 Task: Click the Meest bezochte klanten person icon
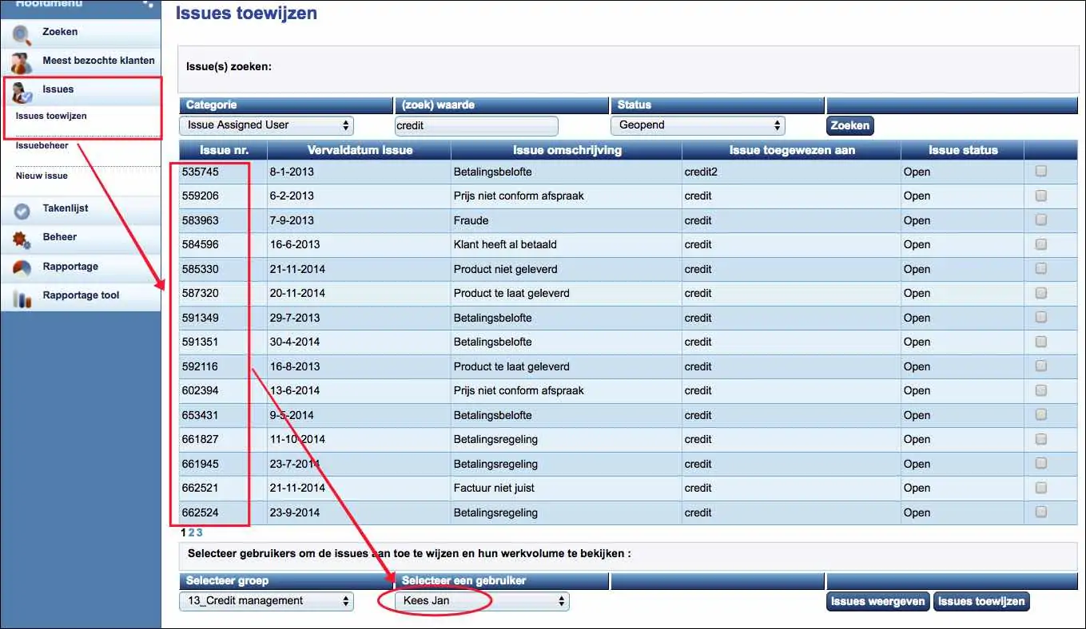pyautogui.click(x=22, y=62)
